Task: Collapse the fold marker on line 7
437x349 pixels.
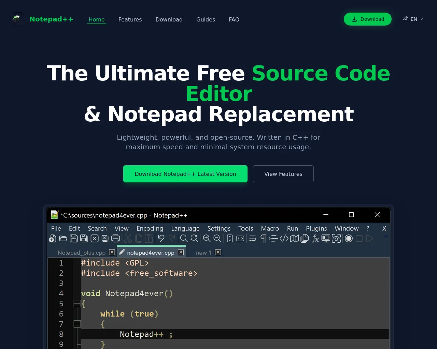Action: pyautogui.click(x=77, y=324)
